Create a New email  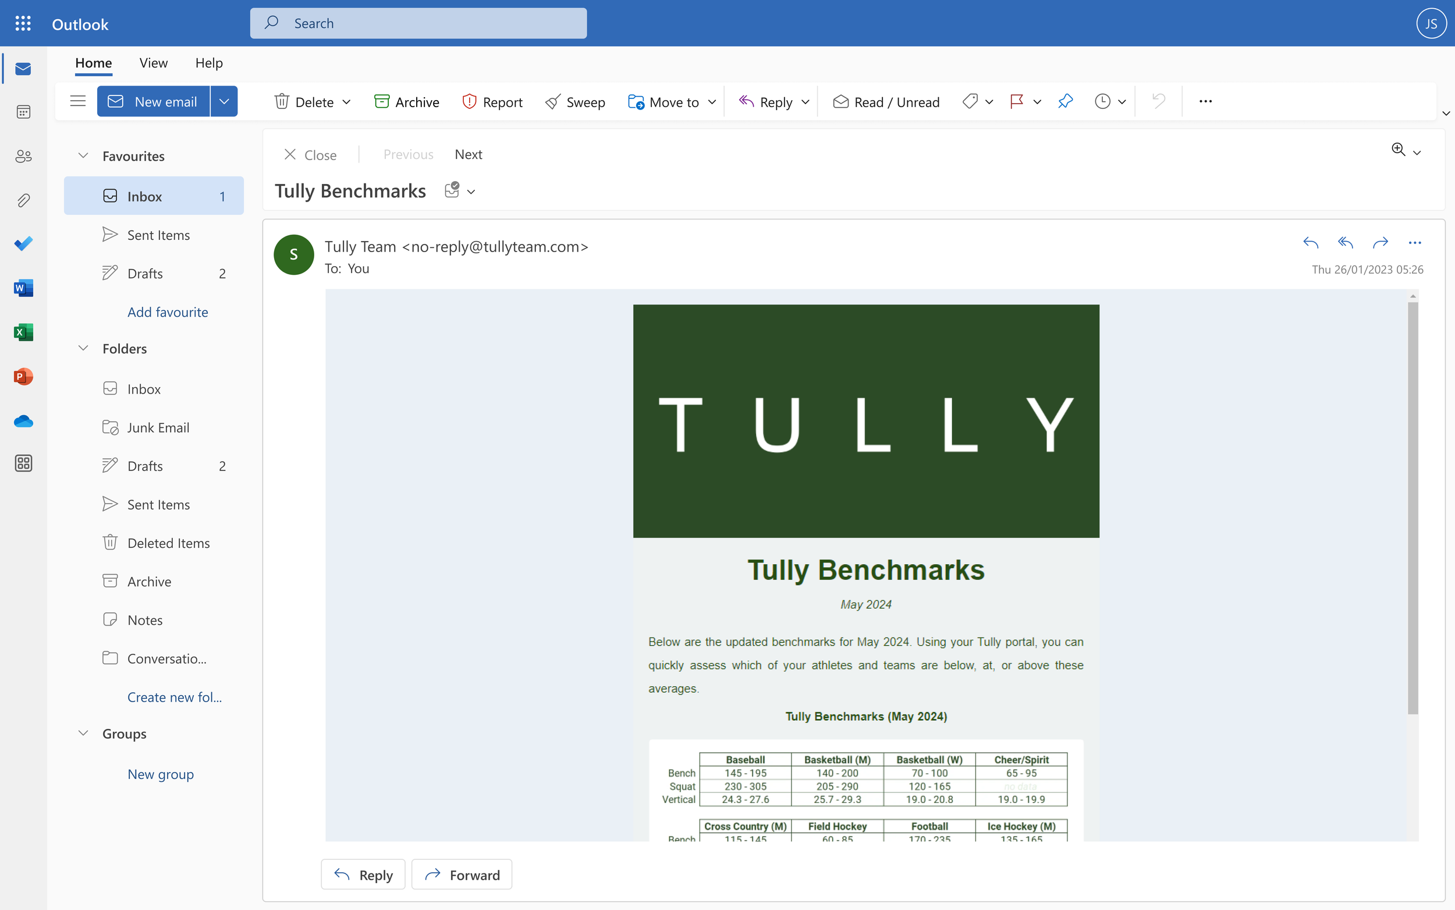(154, 101)
